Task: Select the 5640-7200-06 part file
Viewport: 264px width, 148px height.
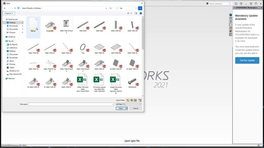Action: click(33, 48)
